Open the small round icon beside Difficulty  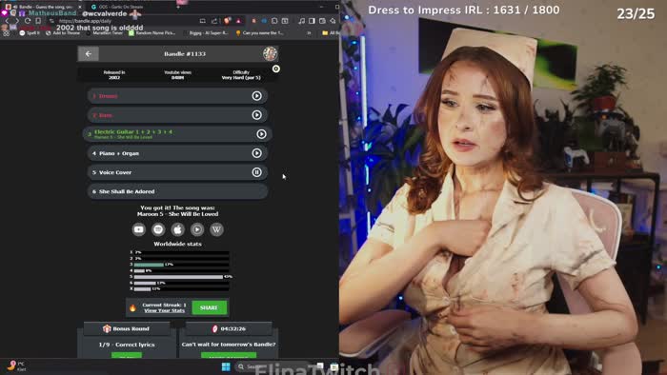tap(276, 69)
